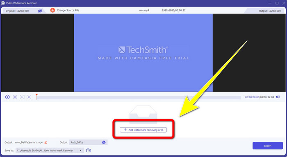Stop the video playback
This screenshot has height=157, width=287.
(15, 97)
